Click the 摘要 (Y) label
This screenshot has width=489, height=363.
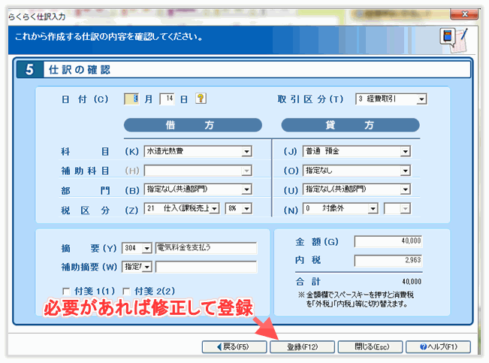click(89, 249)
